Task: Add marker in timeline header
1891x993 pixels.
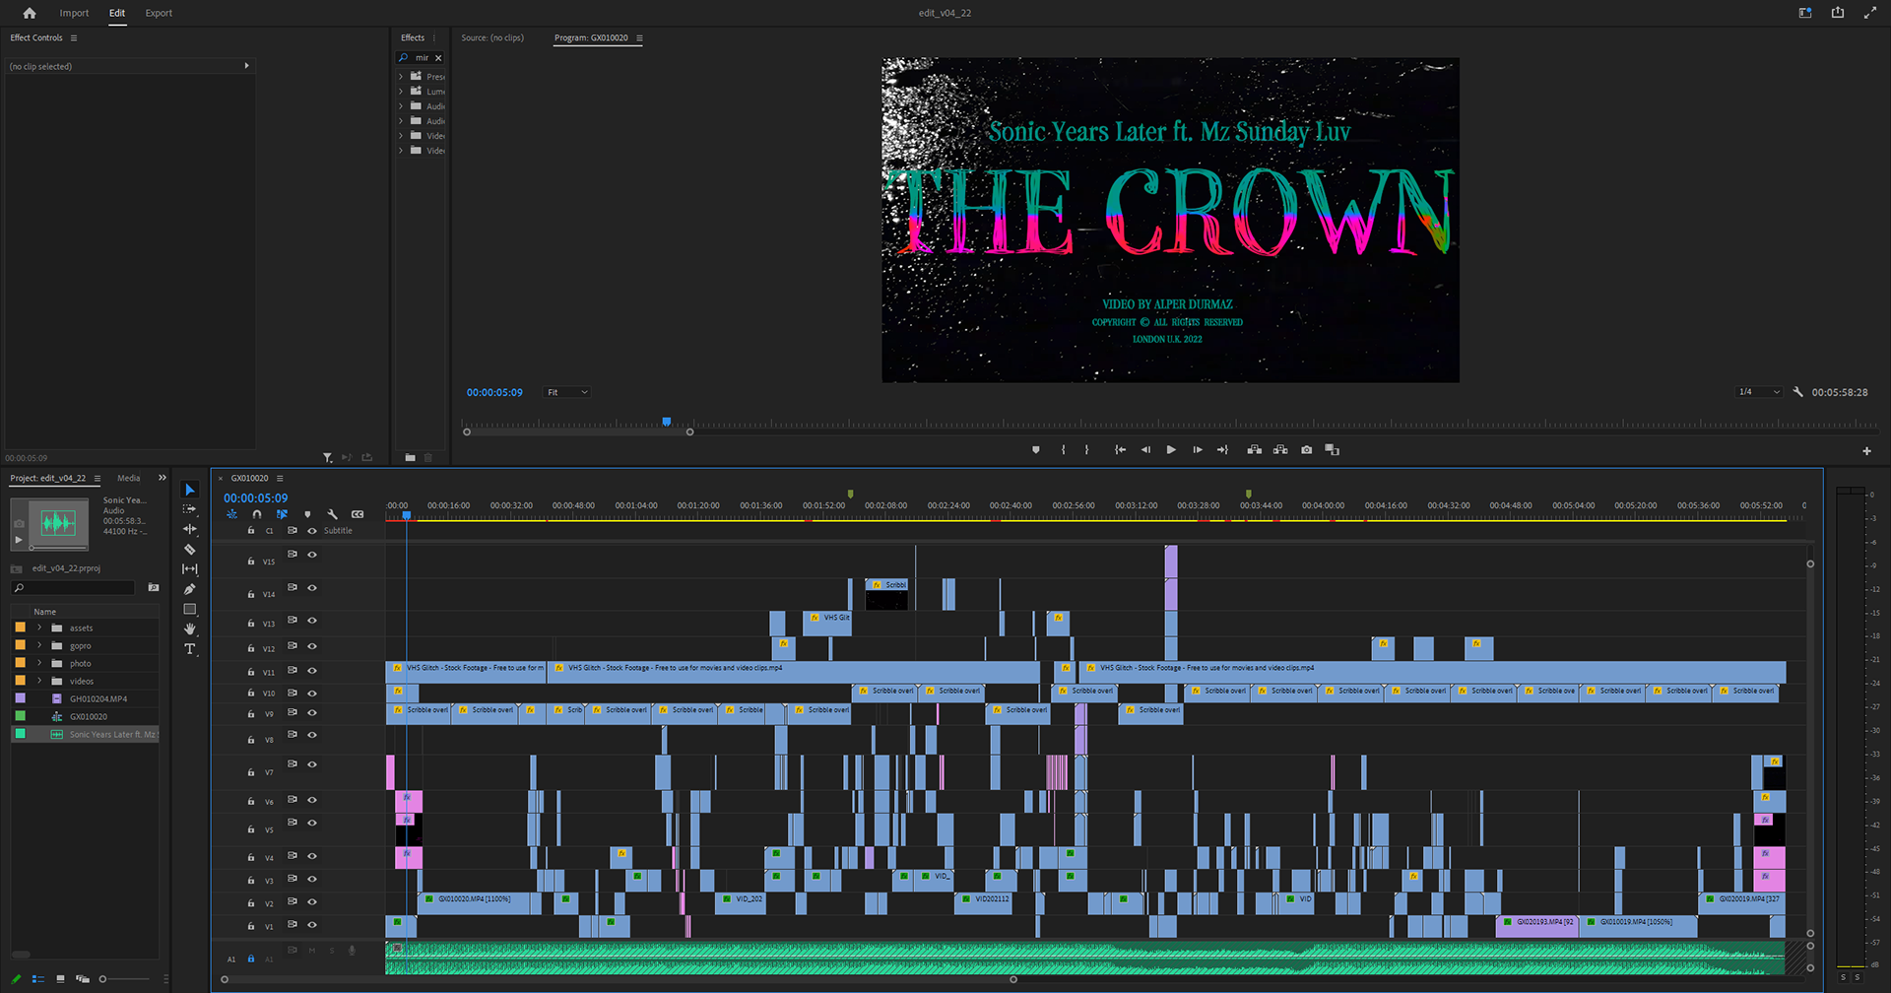Action: [x=307, y=514]
